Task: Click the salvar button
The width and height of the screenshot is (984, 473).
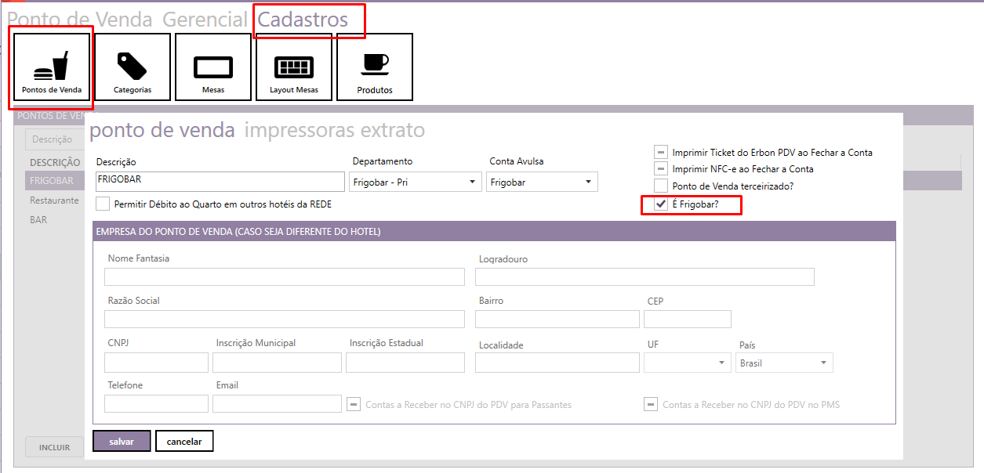Action: point(122,442)
